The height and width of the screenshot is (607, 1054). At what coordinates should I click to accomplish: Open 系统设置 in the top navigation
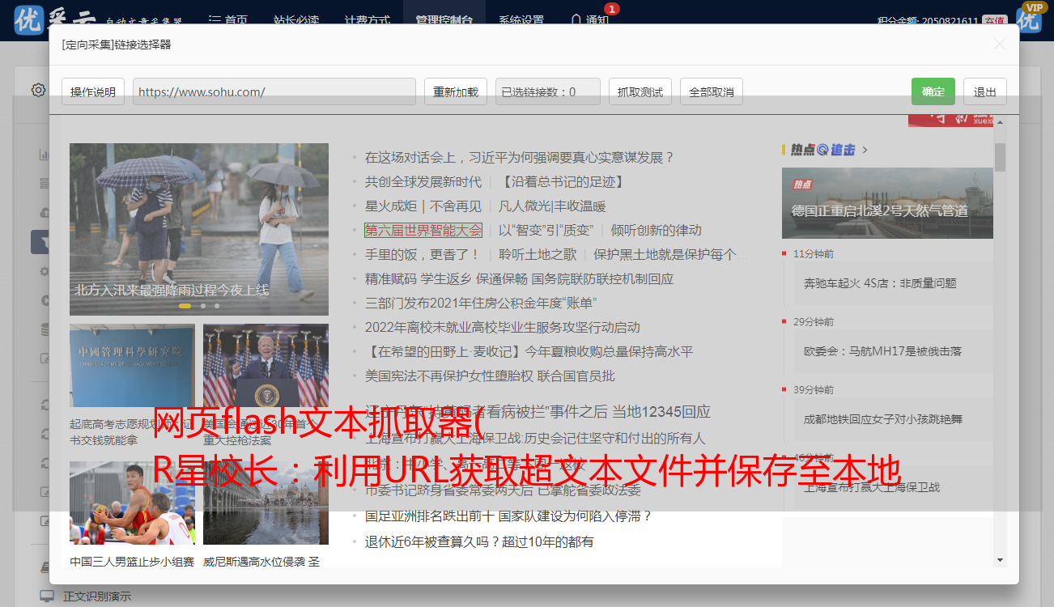click(521, 19)
